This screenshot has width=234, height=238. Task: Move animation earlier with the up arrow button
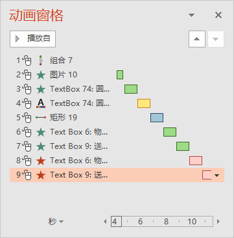point(197,39)
